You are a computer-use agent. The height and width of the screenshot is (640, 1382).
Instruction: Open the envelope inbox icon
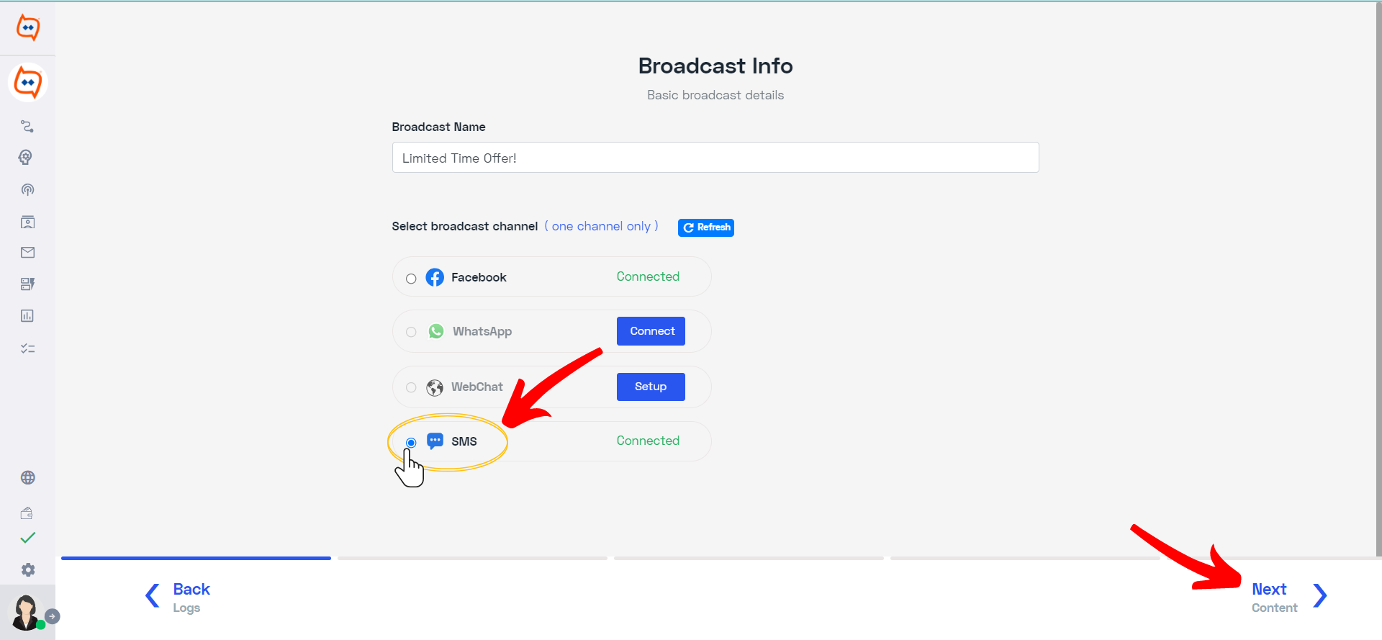click(27, 253)
